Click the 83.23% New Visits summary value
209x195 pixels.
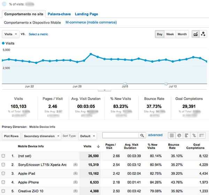pos(121,106)
